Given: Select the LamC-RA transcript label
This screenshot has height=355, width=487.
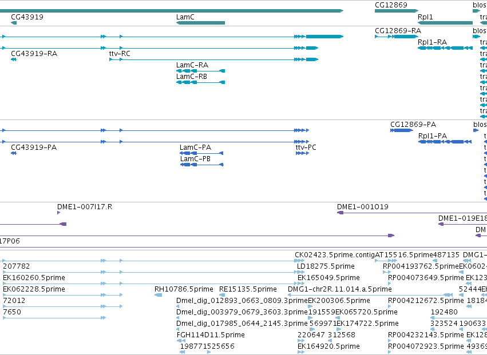Looking at the screenshot, I should (x=192, y=65).
